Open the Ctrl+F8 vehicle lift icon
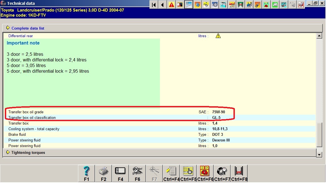This screenshot has width=327, height=184. (x=239, y=173)
